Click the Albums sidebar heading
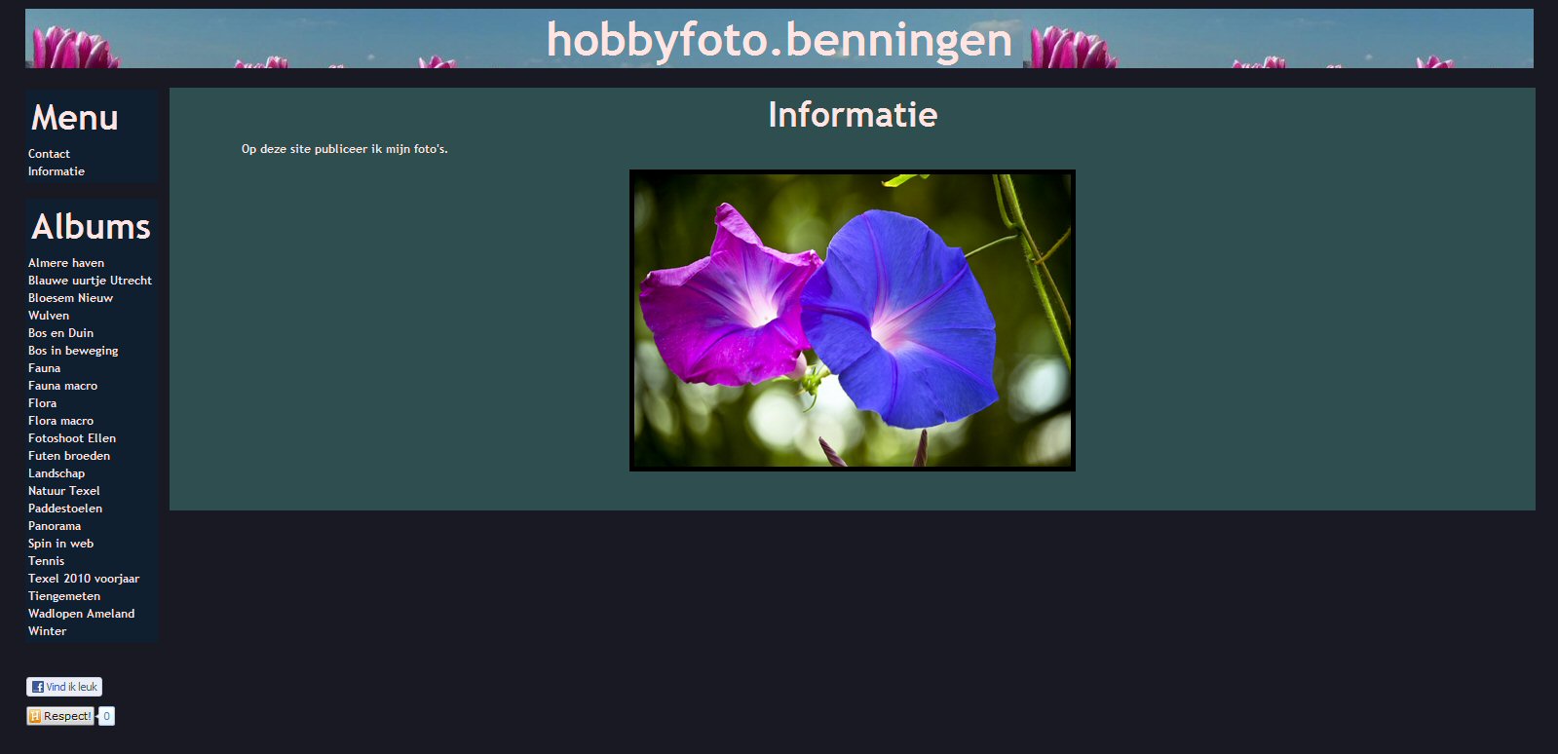 tap(91, 227)
